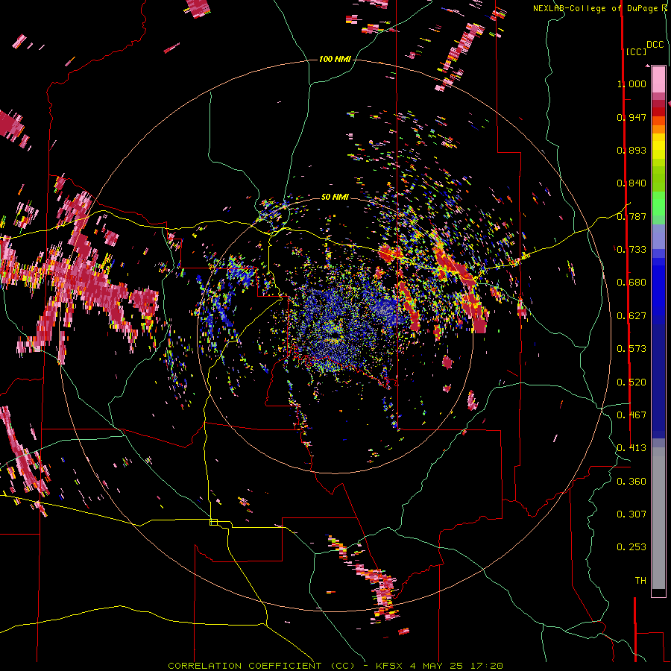Click the DCC label above the color scale
The width and height of the screenshot is (671, 671).
tap(655, 45)
